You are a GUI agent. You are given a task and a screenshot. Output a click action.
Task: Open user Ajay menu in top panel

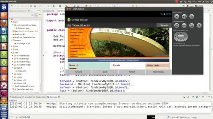(206, 2)
